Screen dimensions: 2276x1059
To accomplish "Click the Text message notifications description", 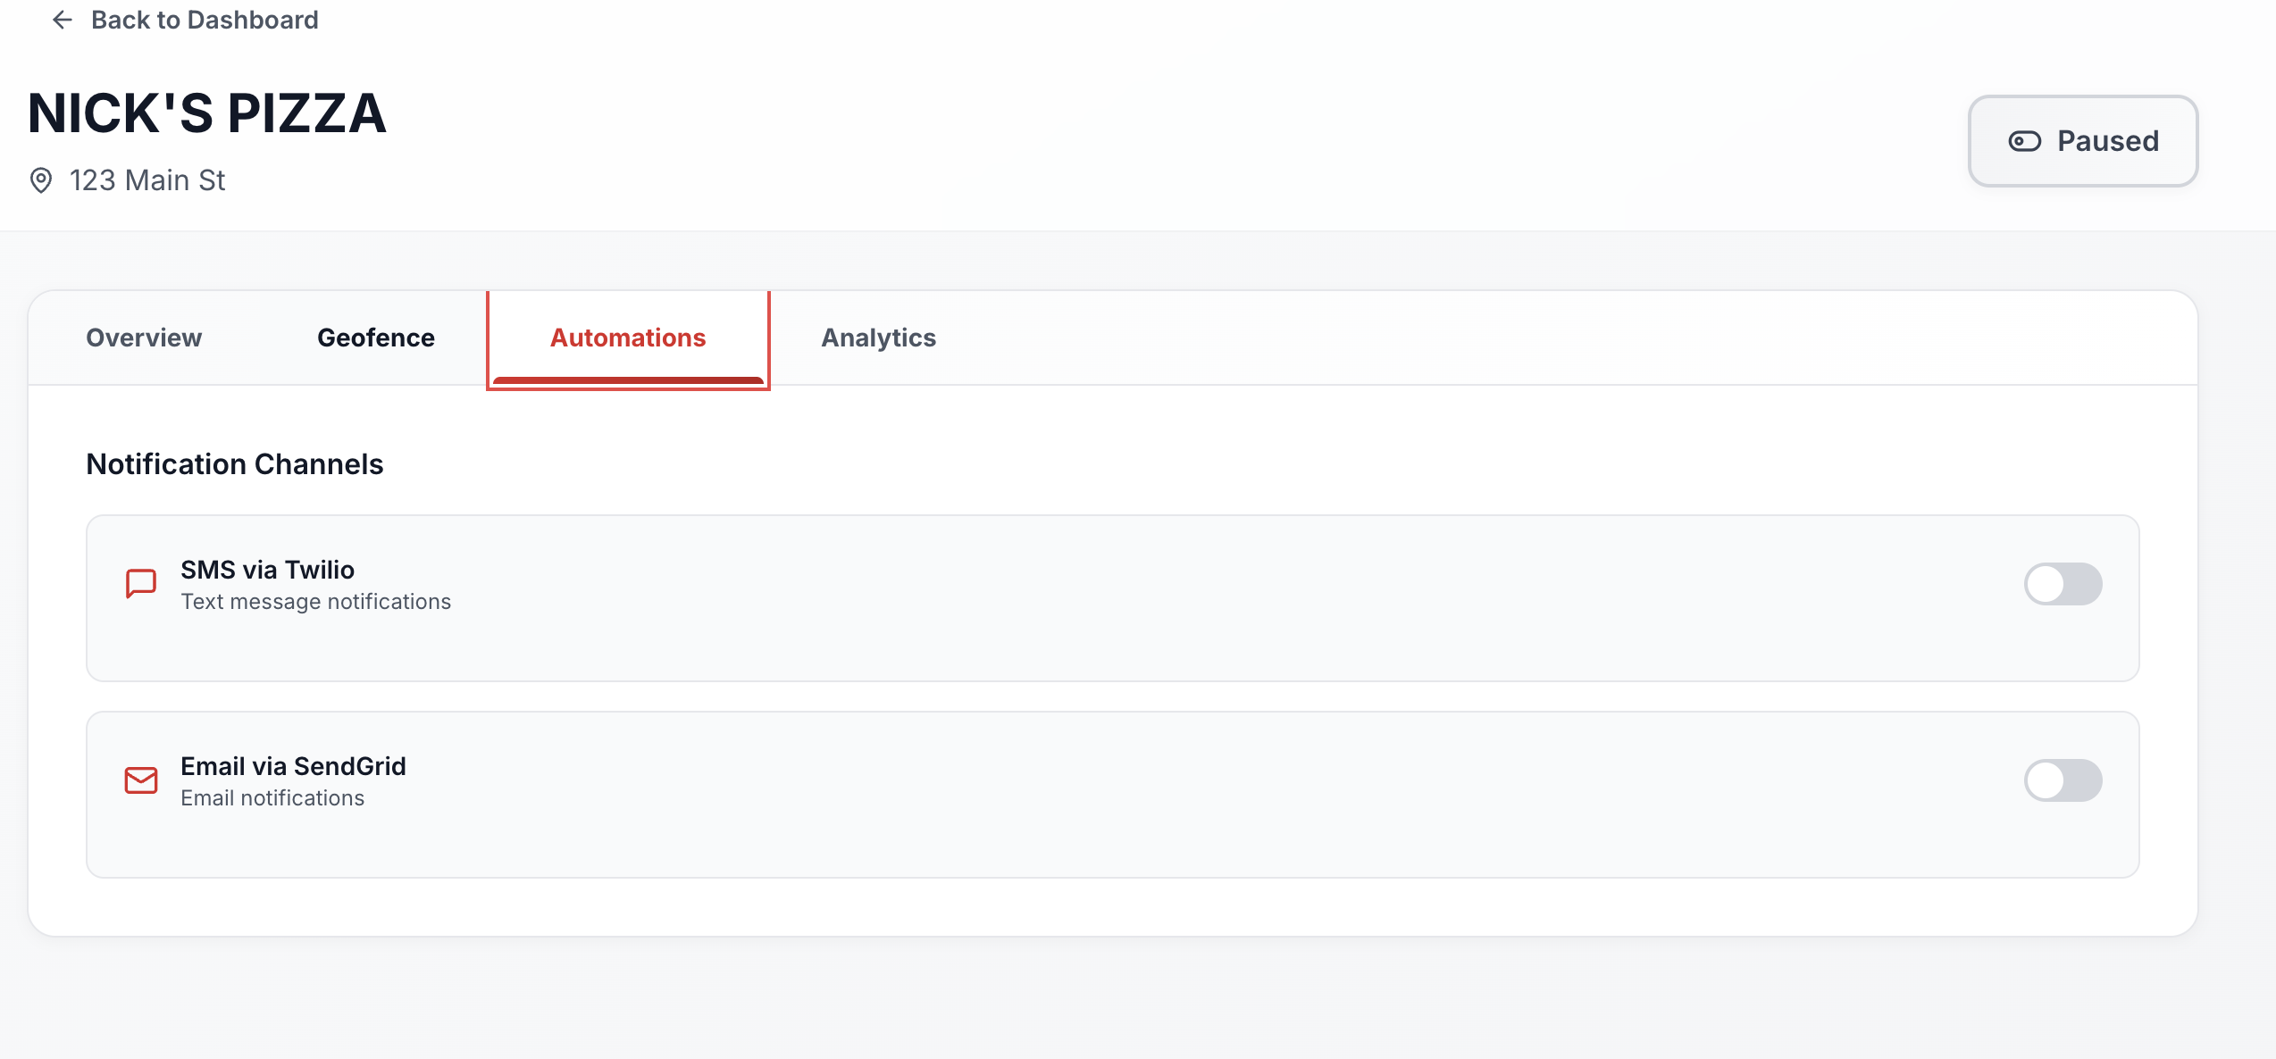I will (315, 602).
